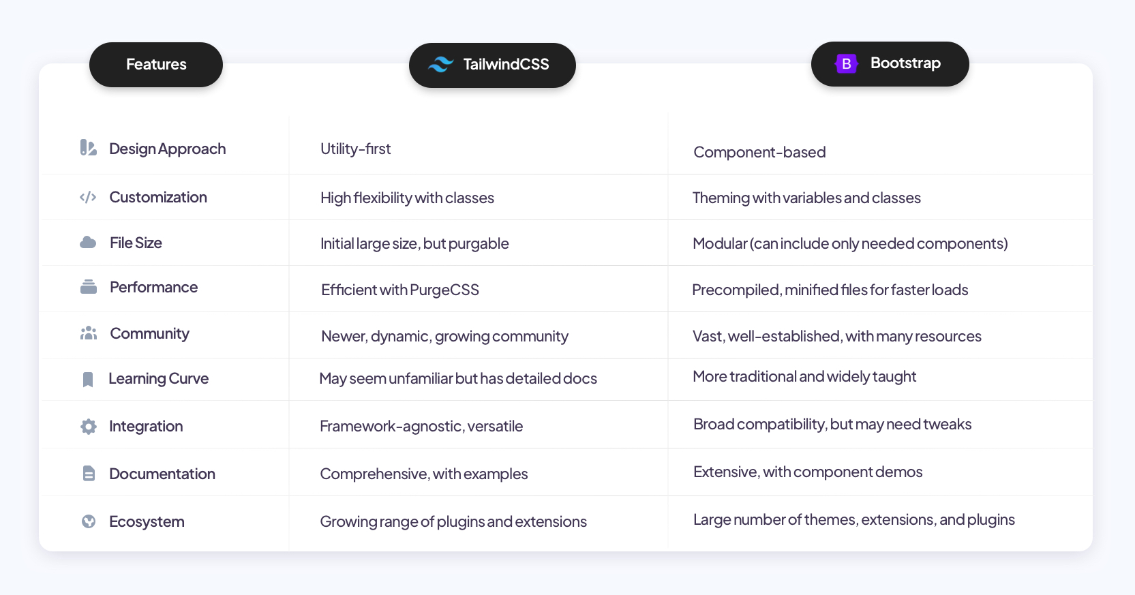Click the TailwindCSS wave logo
Viewport: 1135px width, 595px height.
point(440,65)
